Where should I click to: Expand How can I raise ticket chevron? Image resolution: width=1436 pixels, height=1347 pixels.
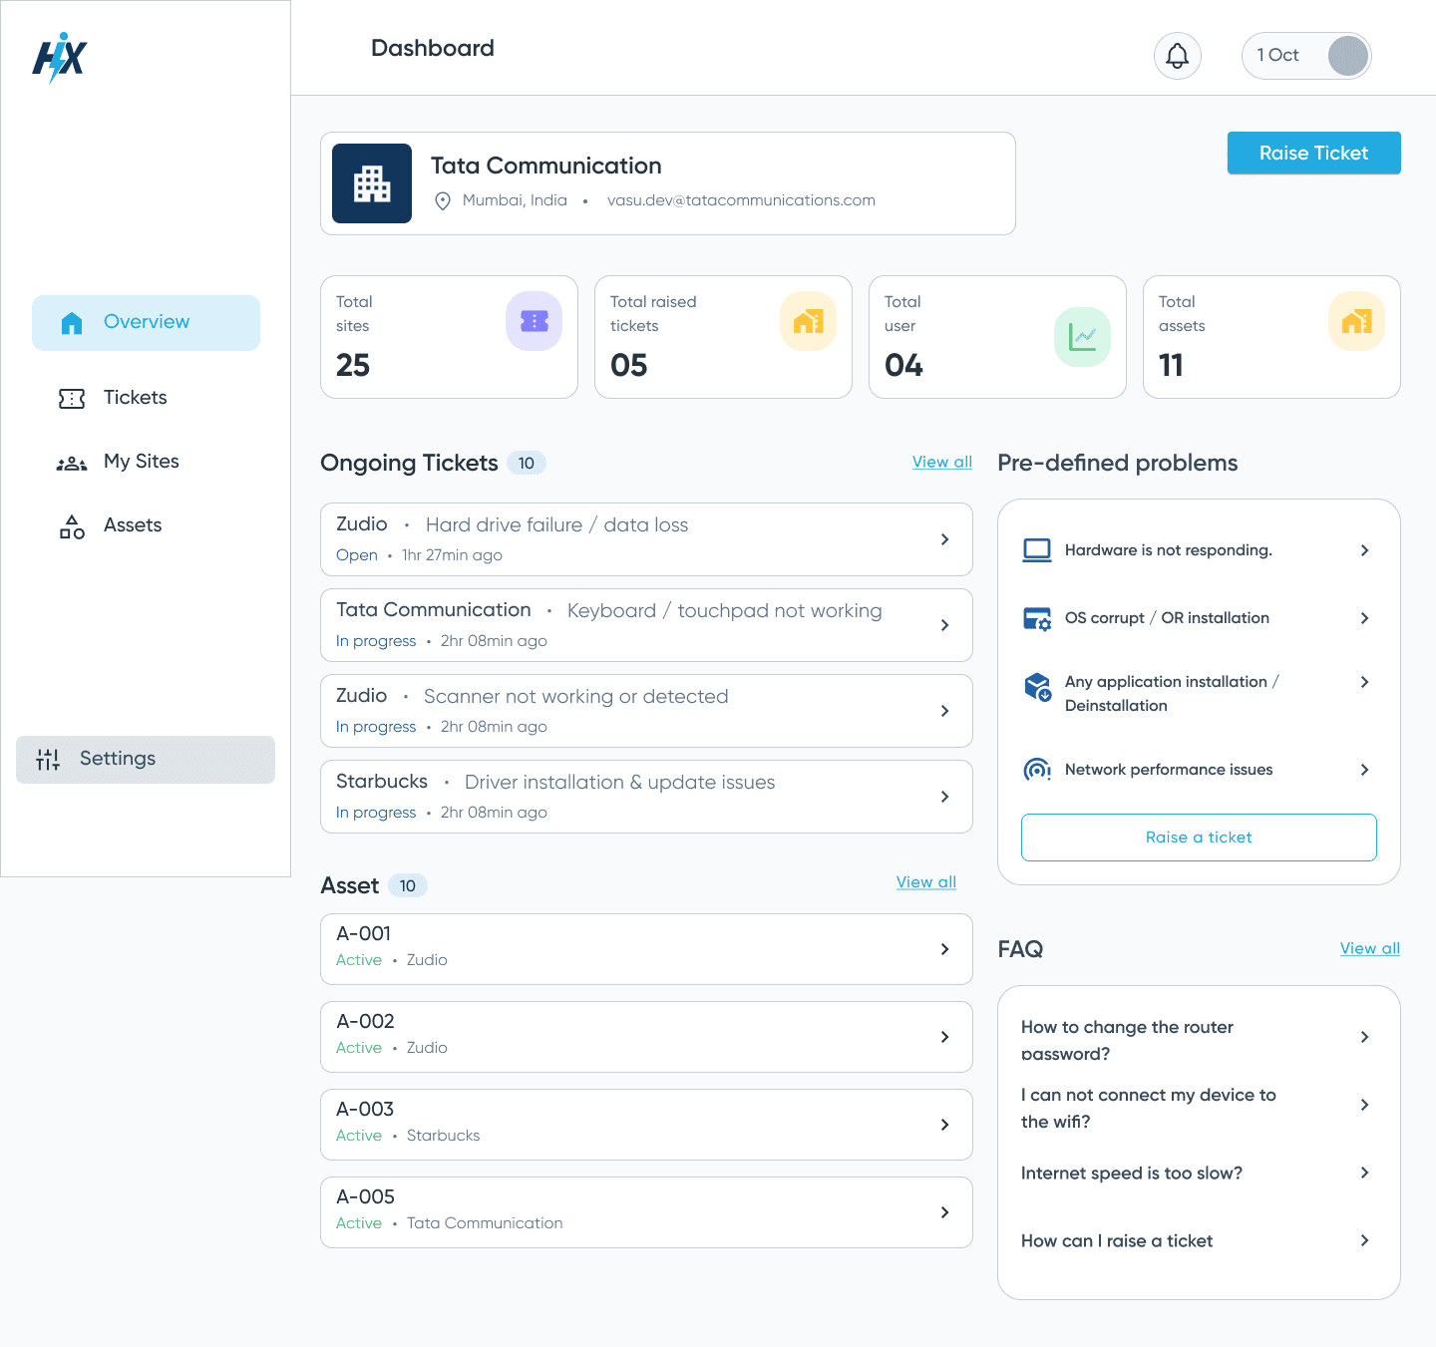point(1365,1240)
